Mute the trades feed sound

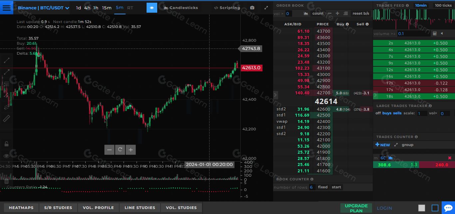point(442,34)
